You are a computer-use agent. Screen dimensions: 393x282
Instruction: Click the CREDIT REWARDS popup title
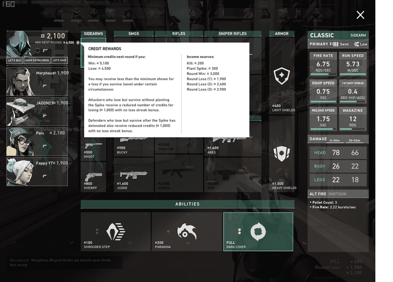[x=104, y=49]
